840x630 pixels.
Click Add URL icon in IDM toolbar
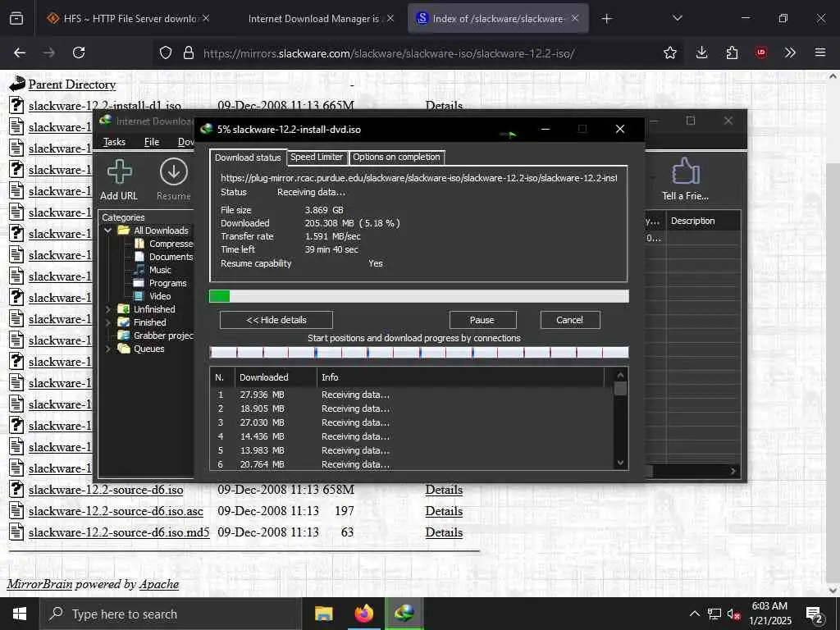pyautogui.click(x=119, y=179)
